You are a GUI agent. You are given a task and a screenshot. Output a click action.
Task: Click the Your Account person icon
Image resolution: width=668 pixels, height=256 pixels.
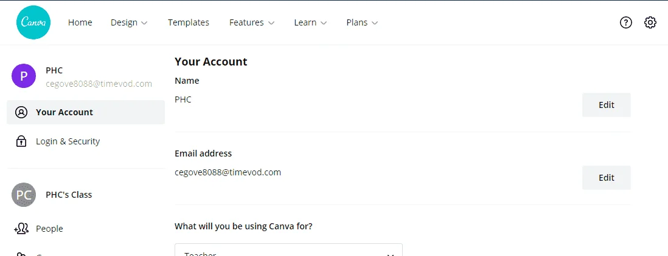pos(21,112)
